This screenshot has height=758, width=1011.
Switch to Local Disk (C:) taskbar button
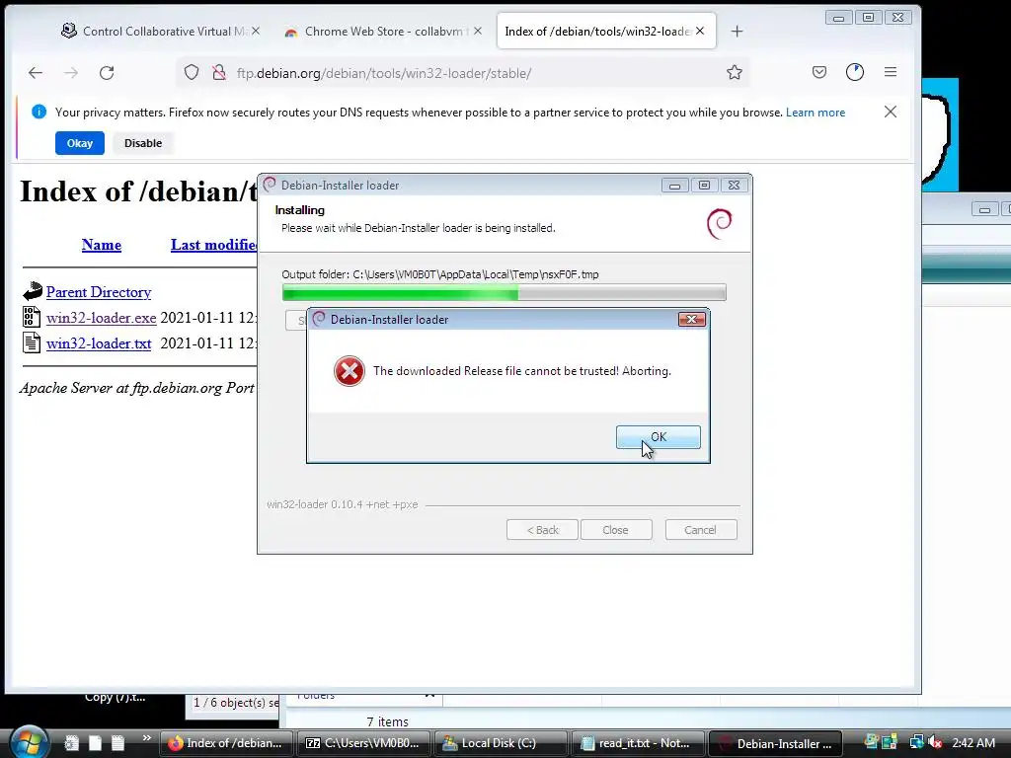[501, 743]
